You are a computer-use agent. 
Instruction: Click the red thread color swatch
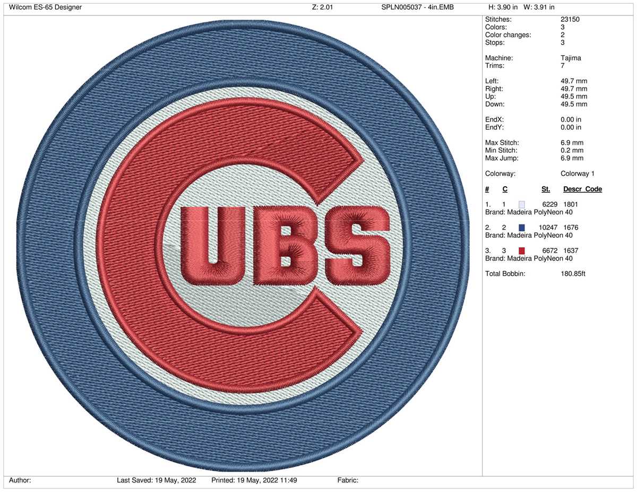point(522,251)
